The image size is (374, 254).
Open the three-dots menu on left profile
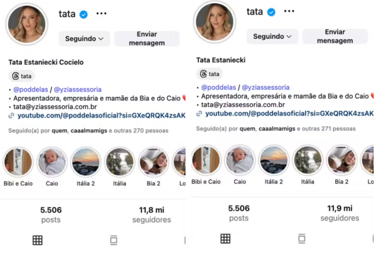(x=101, y=13)
